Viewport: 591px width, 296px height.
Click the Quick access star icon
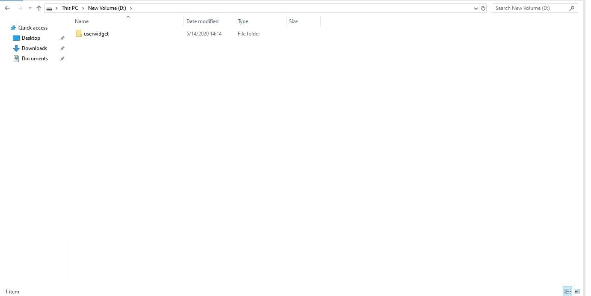coord(13,28)
